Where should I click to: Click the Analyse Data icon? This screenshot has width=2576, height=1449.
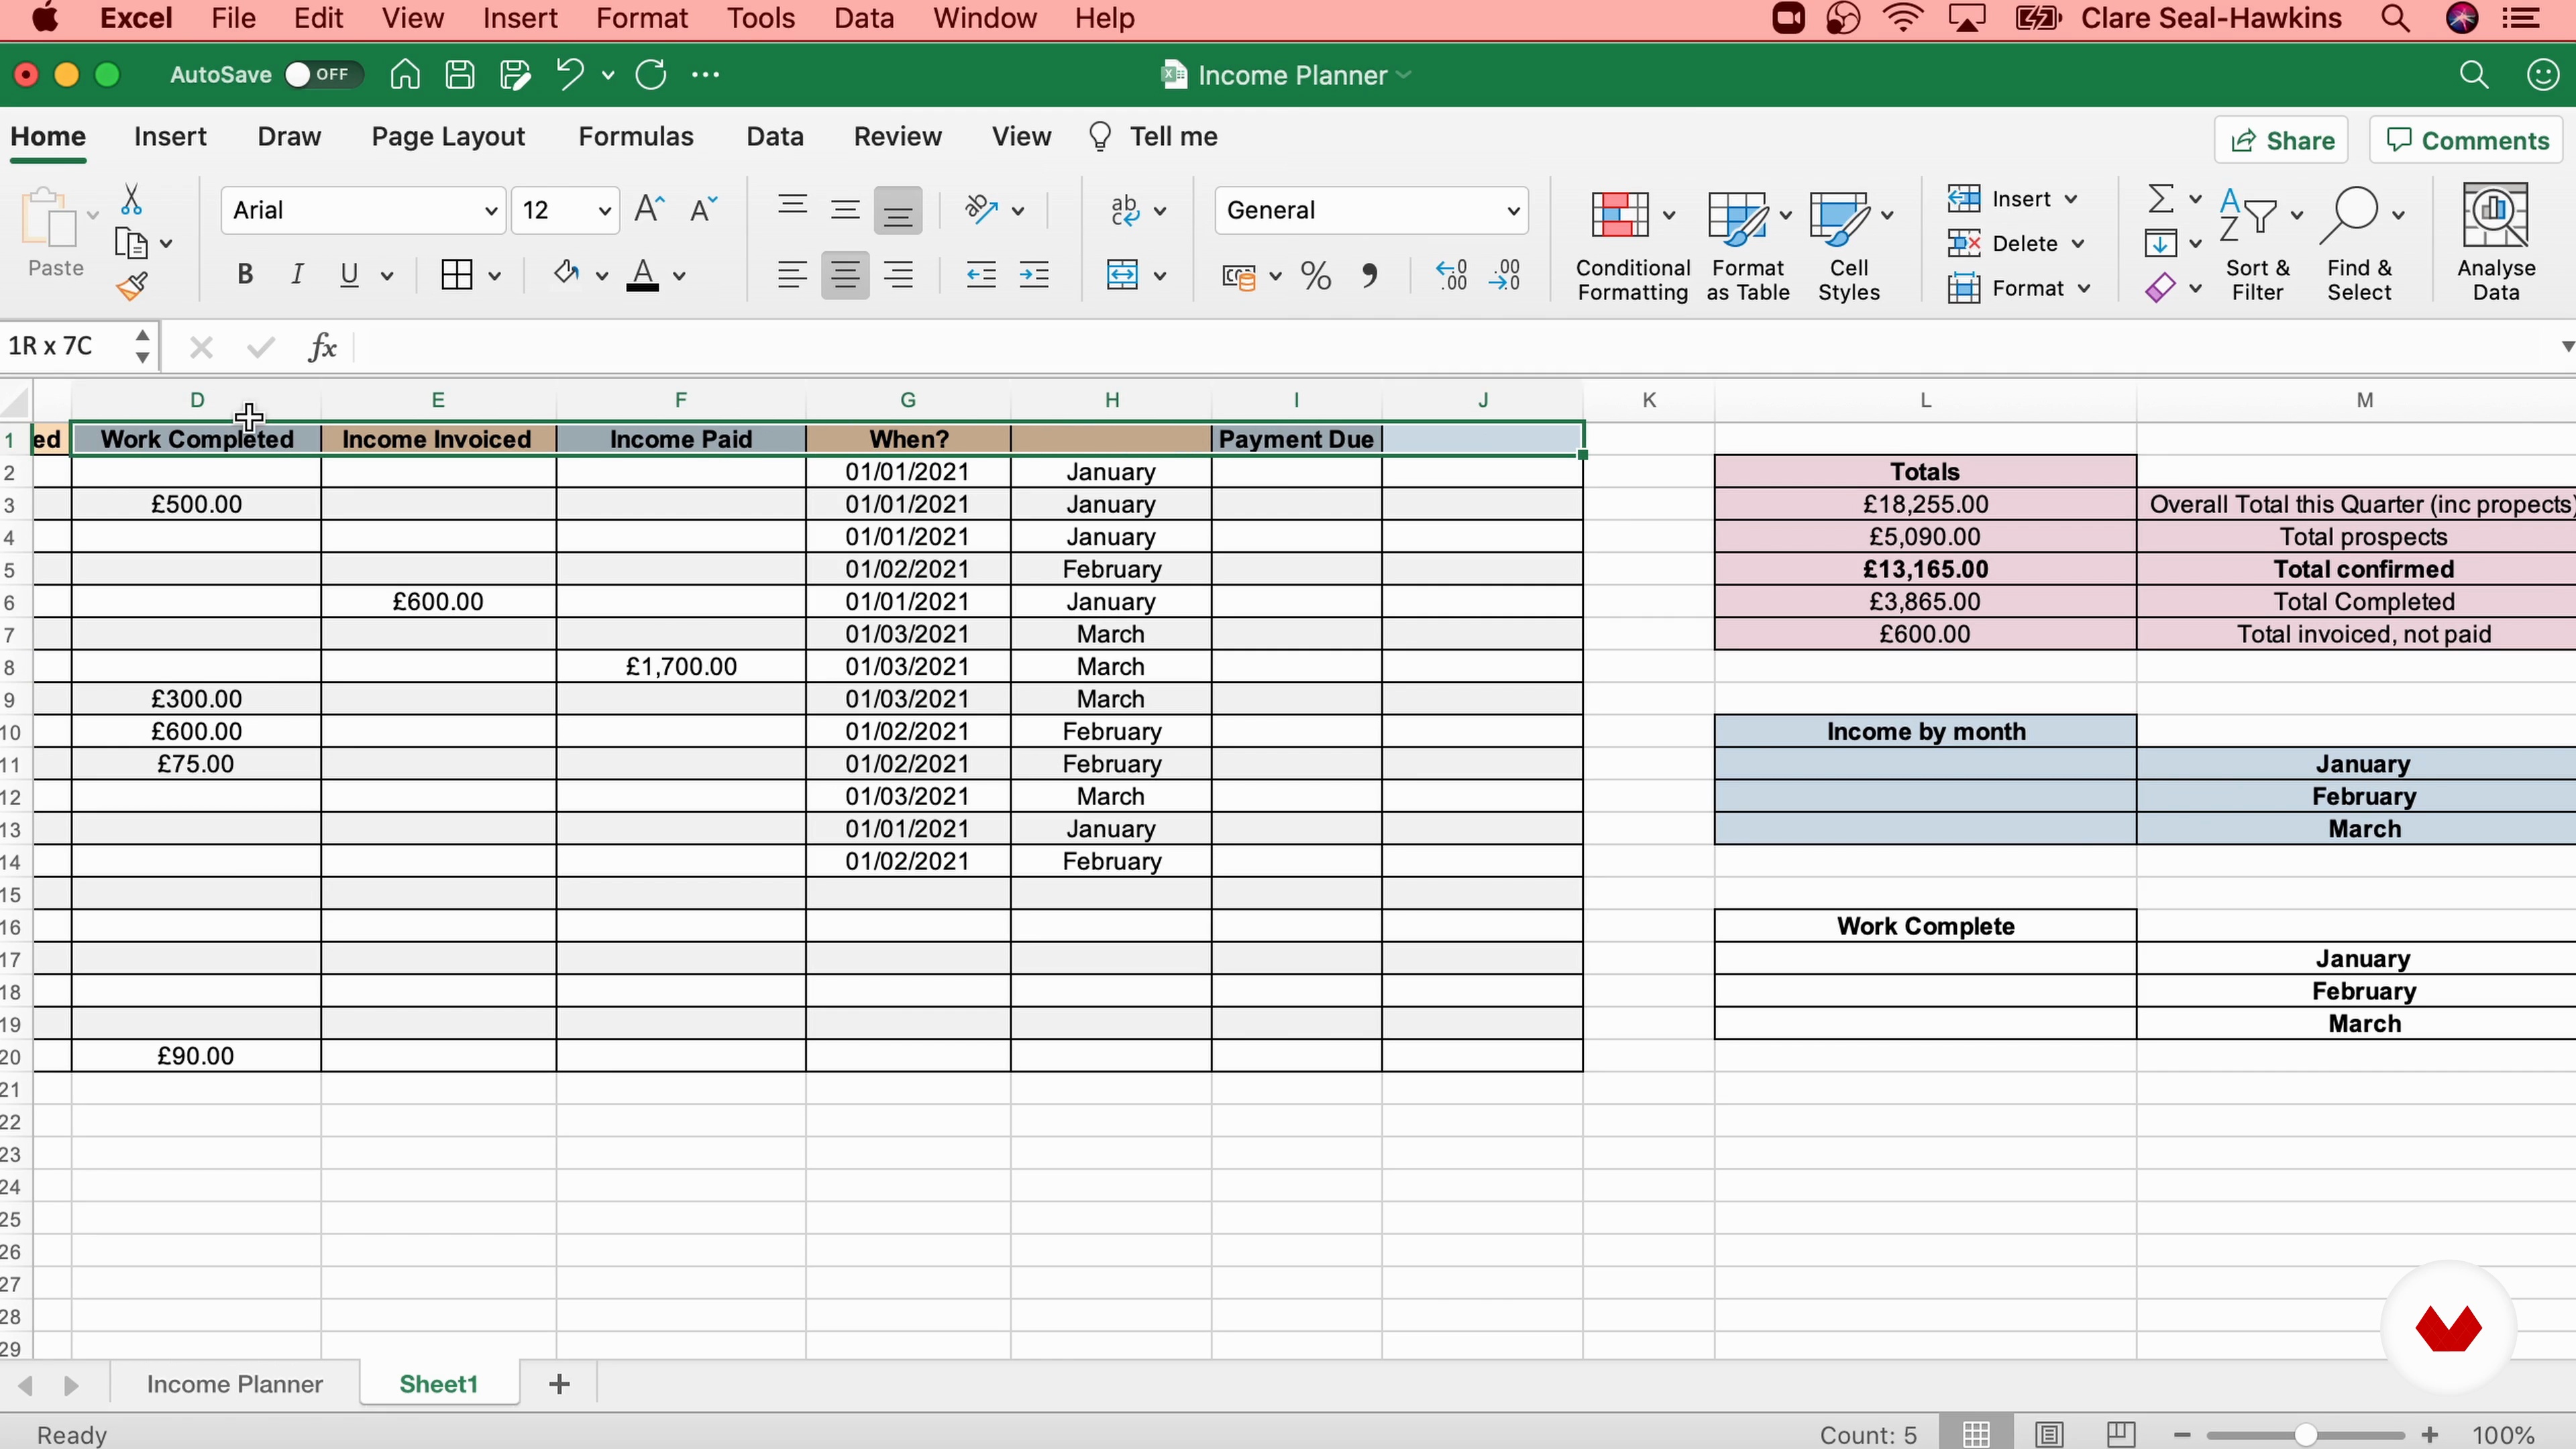pos(2495,215)
